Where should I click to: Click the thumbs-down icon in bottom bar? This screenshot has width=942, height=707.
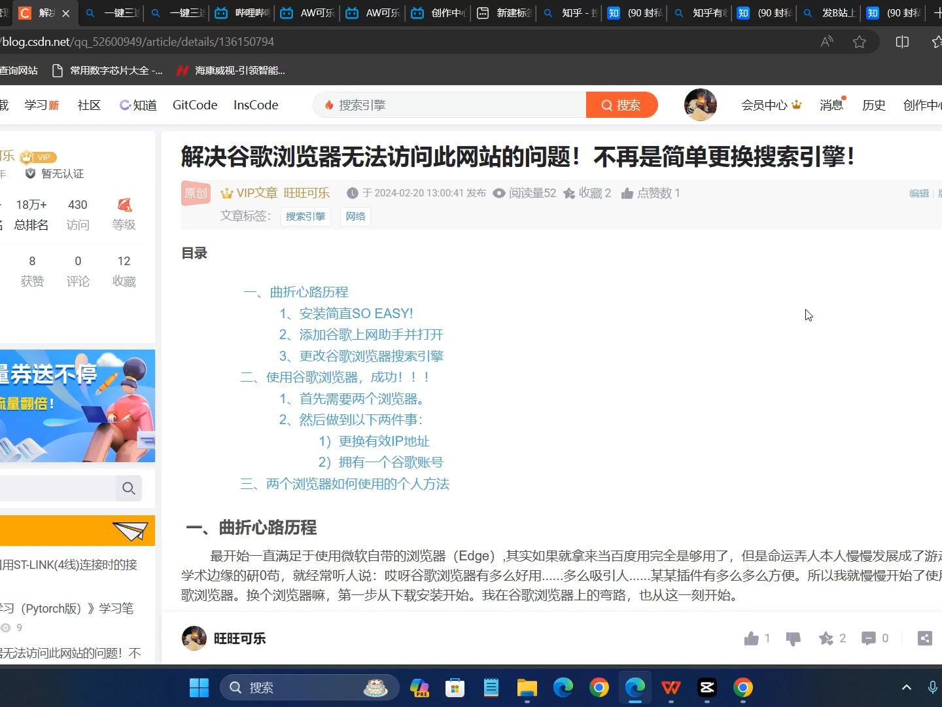tap(793, 638)
